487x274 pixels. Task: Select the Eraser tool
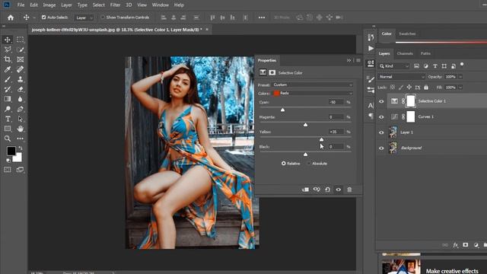click(21, 89)
